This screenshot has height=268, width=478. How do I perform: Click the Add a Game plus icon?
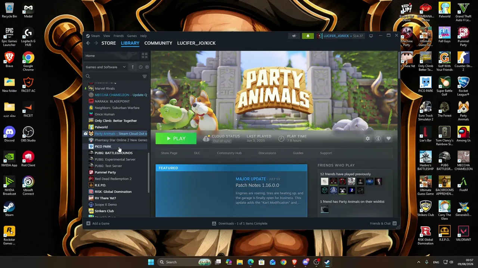88,223
